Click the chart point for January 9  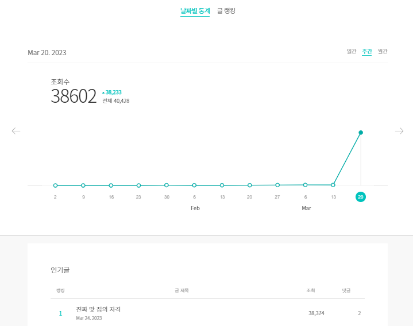point(83,185)
